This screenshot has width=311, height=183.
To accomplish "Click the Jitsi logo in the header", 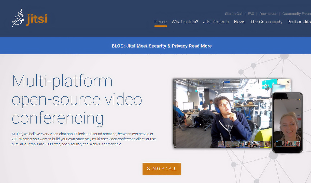I will point(29,18).
